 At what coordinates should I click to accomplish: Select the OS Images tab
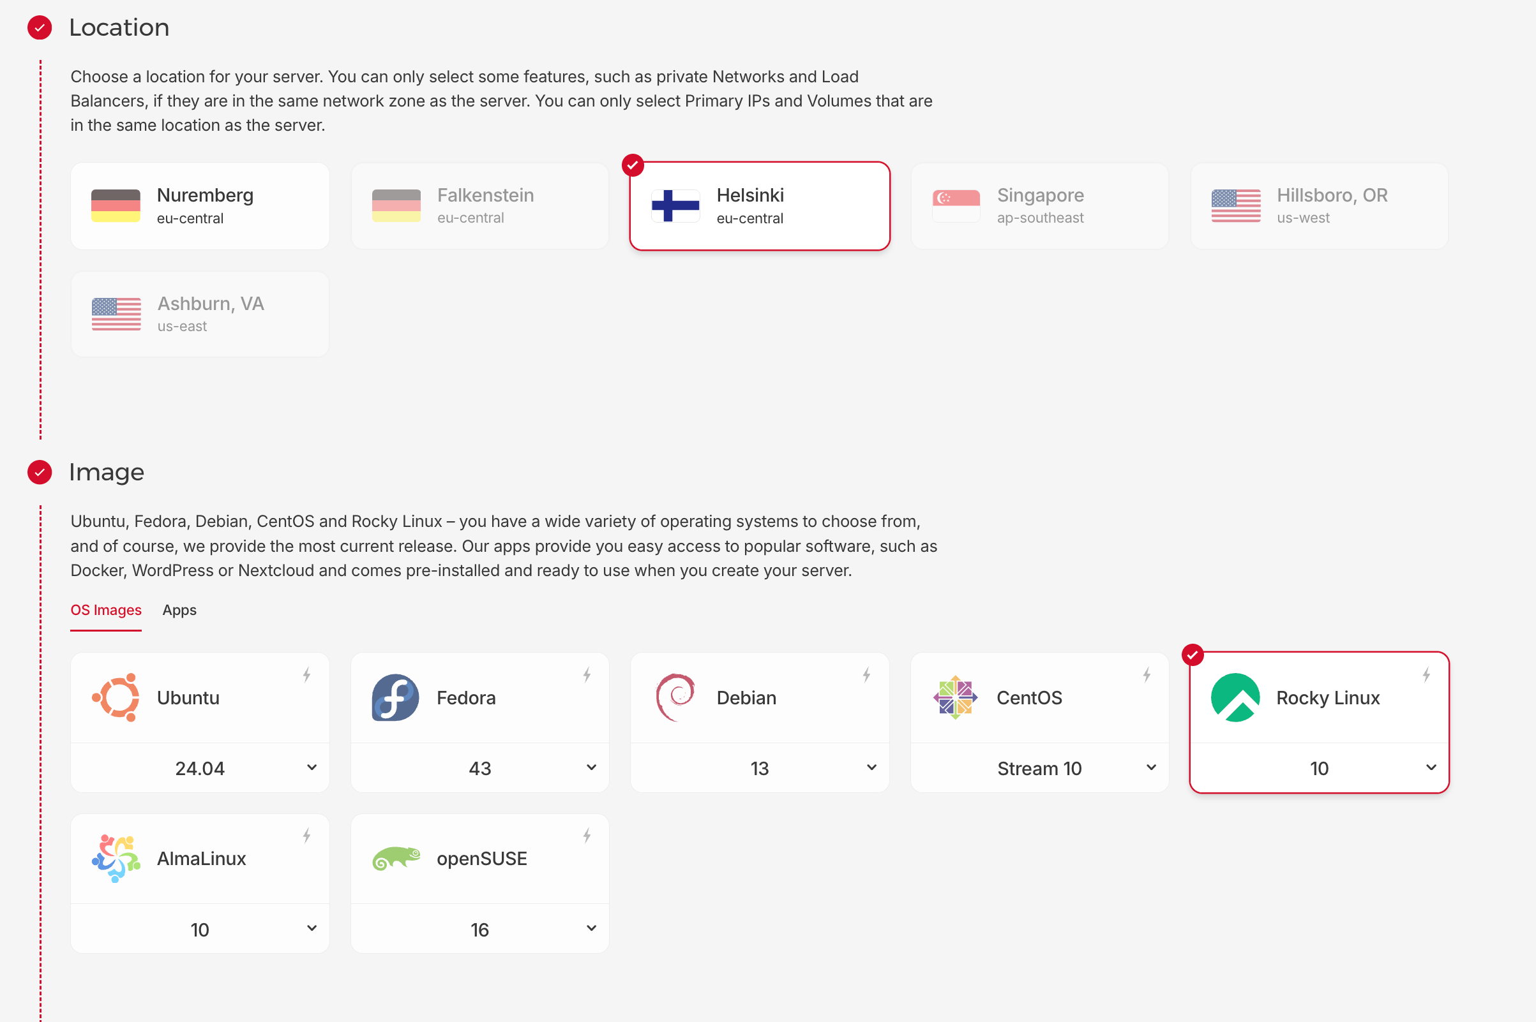[x=106, y=610]
